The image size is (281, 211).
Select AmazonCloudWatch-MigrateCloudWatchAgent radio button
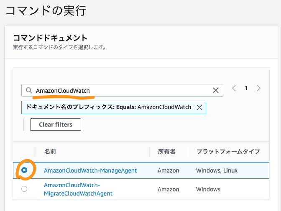click(x=24, y=189)
